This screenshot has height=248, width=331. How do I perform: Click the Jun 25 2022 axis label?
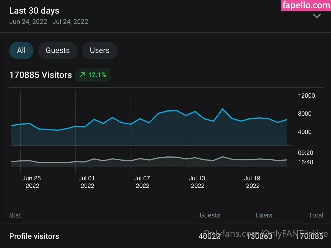point(32,182)
